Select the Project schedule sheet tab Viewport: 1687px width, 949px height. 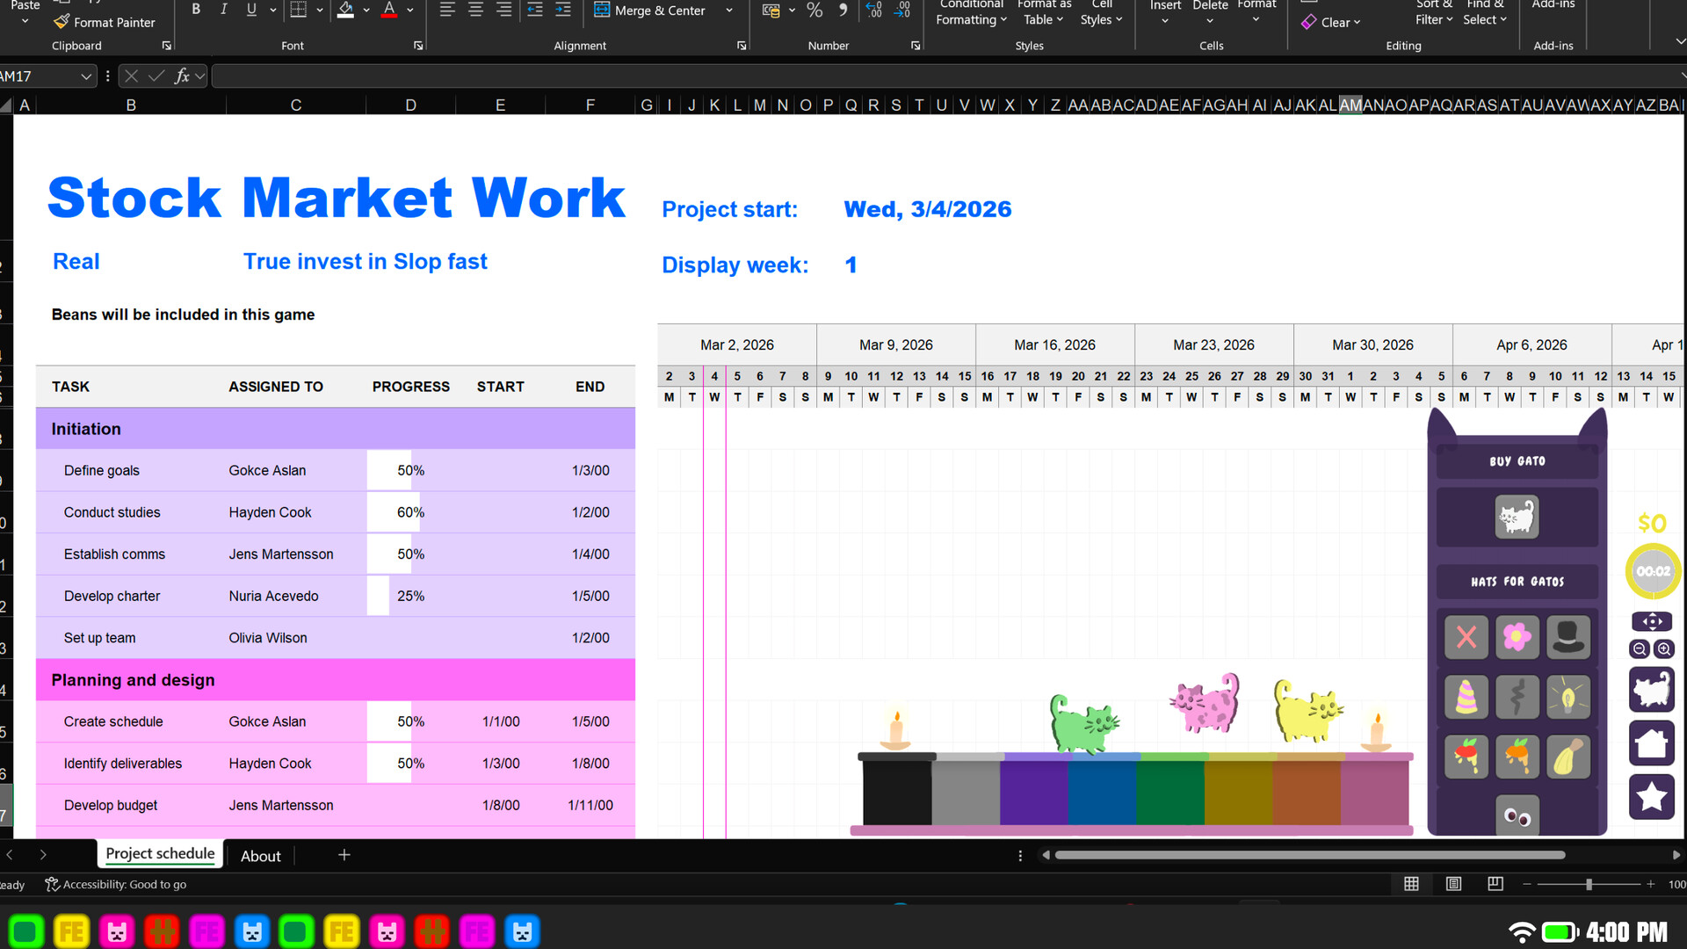[160, 854]
